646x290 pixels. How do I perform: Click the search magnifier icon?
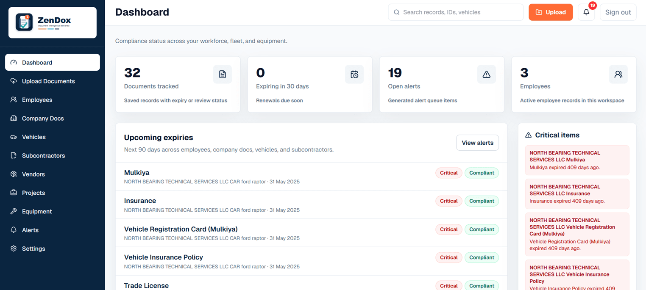tap(397, 12)
